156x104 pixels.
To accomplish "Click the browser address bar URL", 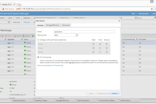I will [x=43, y=9].
